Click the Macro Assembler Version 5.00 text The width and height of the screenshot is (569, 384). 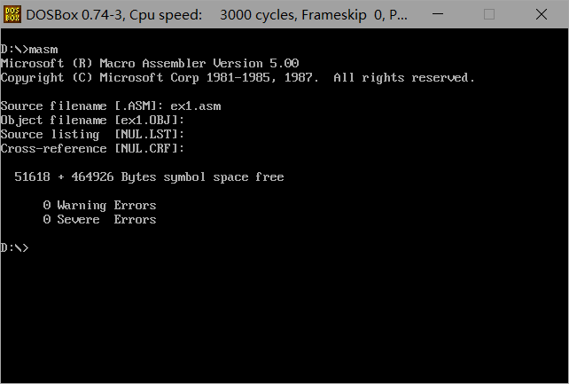tap(199, 64)
